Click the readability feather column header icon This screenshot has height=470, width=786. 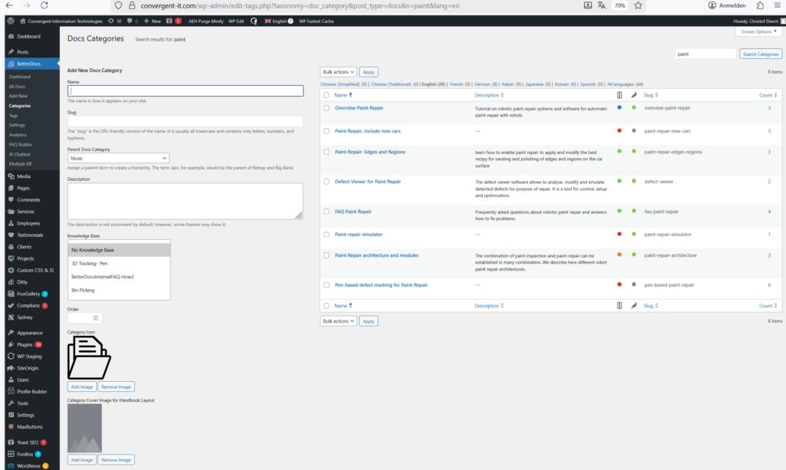pos(633,95)
